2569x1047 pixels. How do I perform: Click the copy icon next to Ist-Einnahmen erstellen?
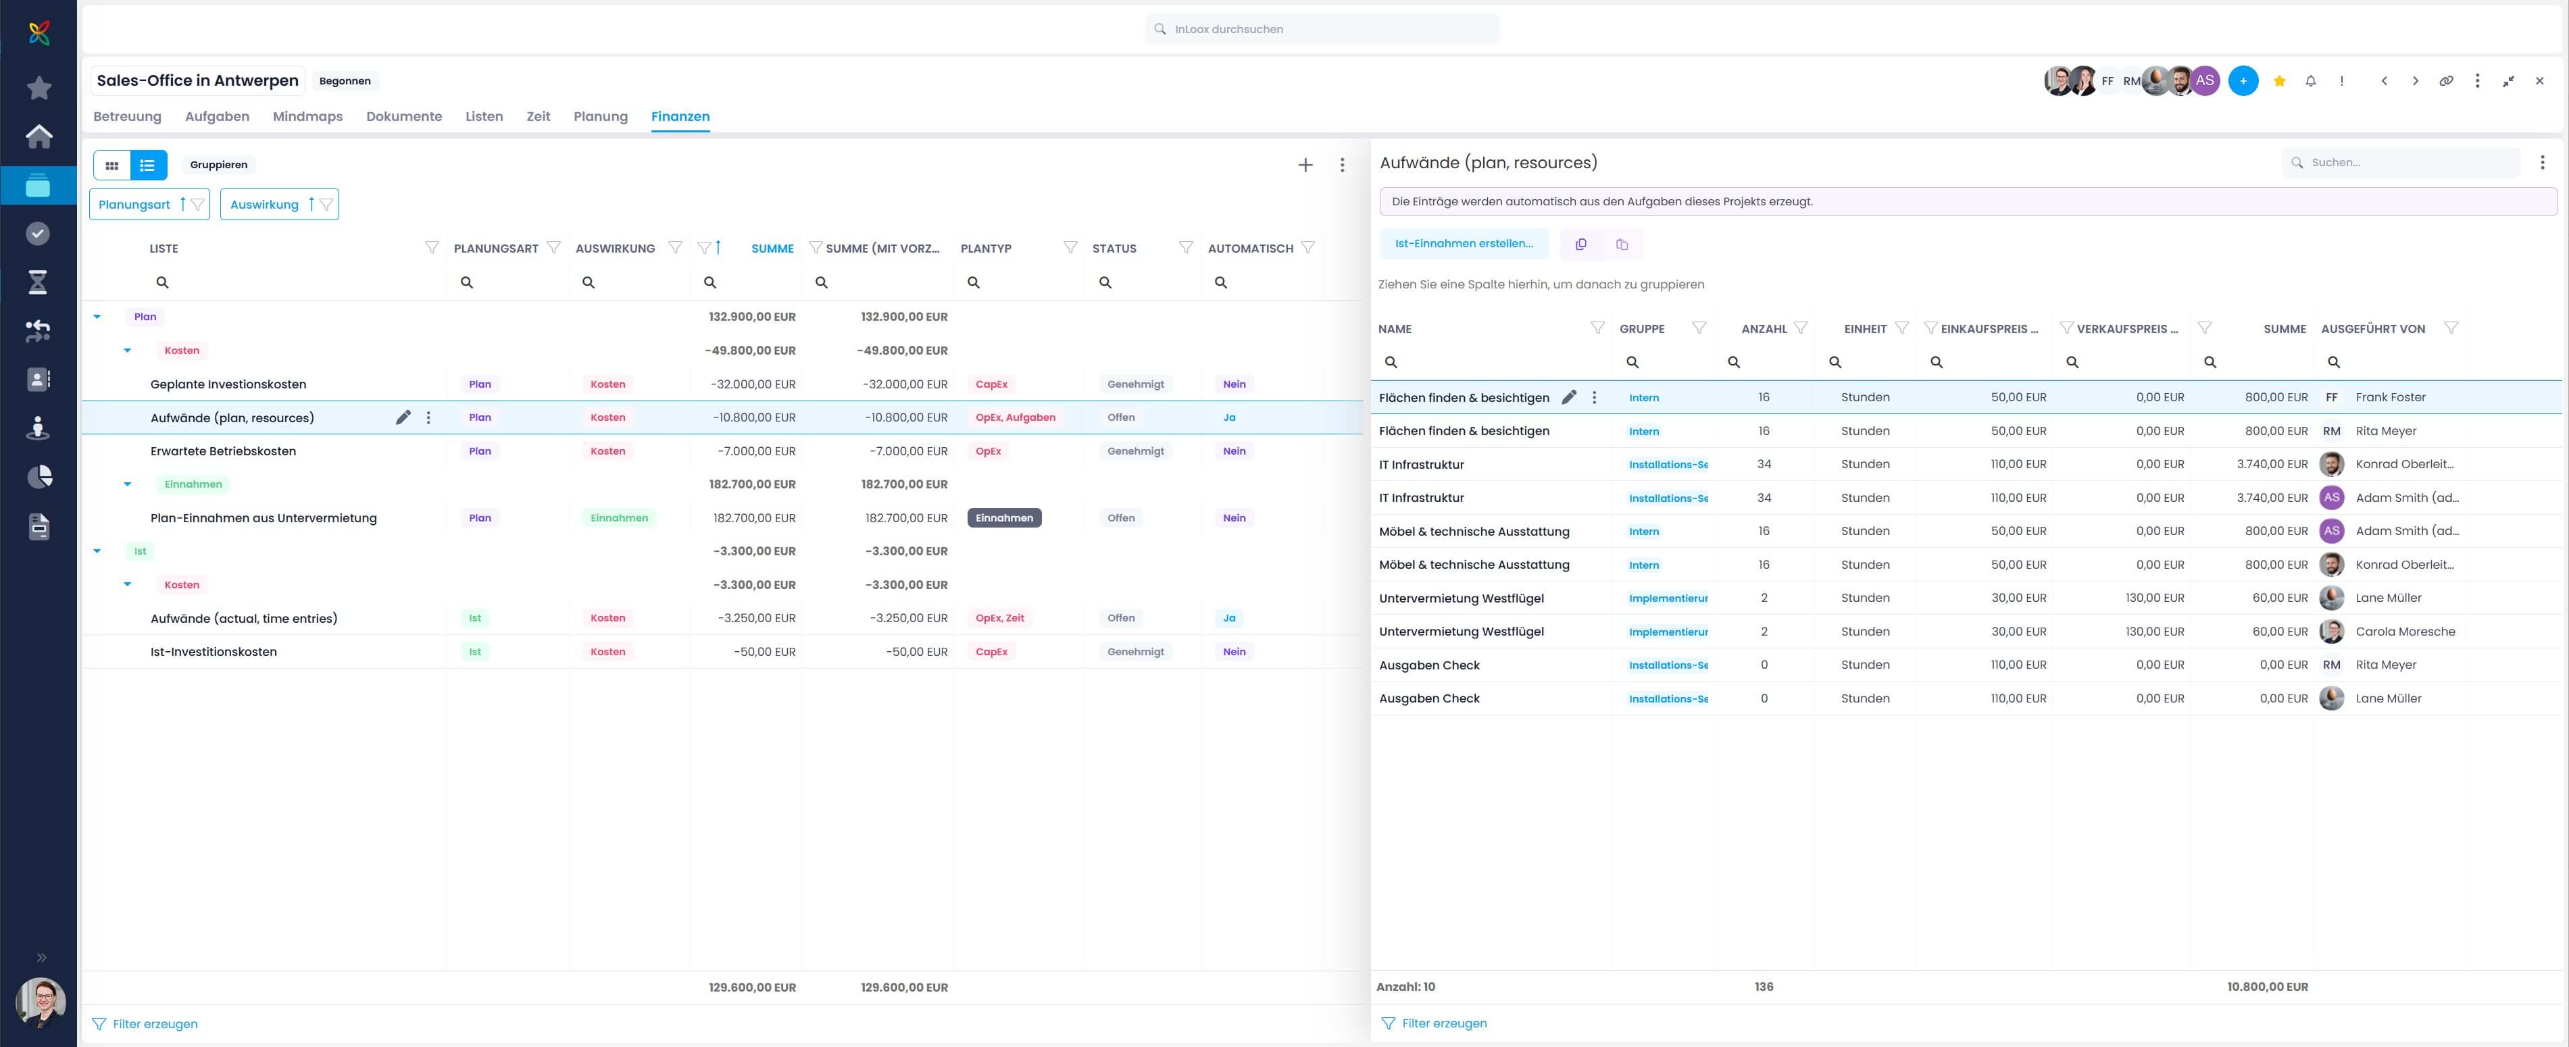pyautogui.click(x=1580, y=245)
